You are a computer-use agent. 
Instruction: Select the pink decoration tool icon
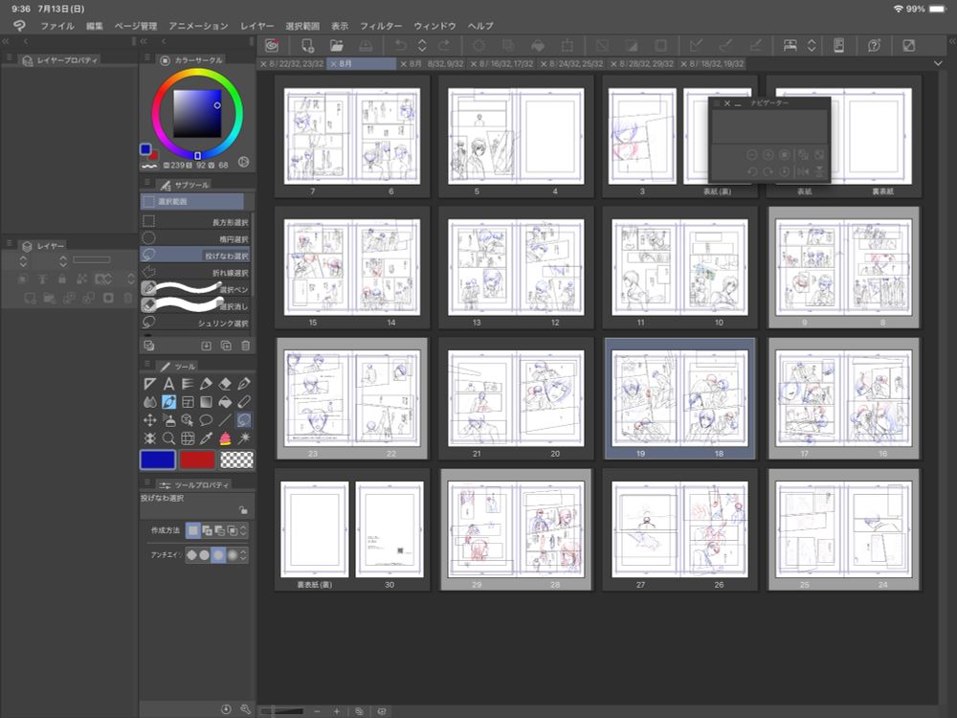click(225, 438)
